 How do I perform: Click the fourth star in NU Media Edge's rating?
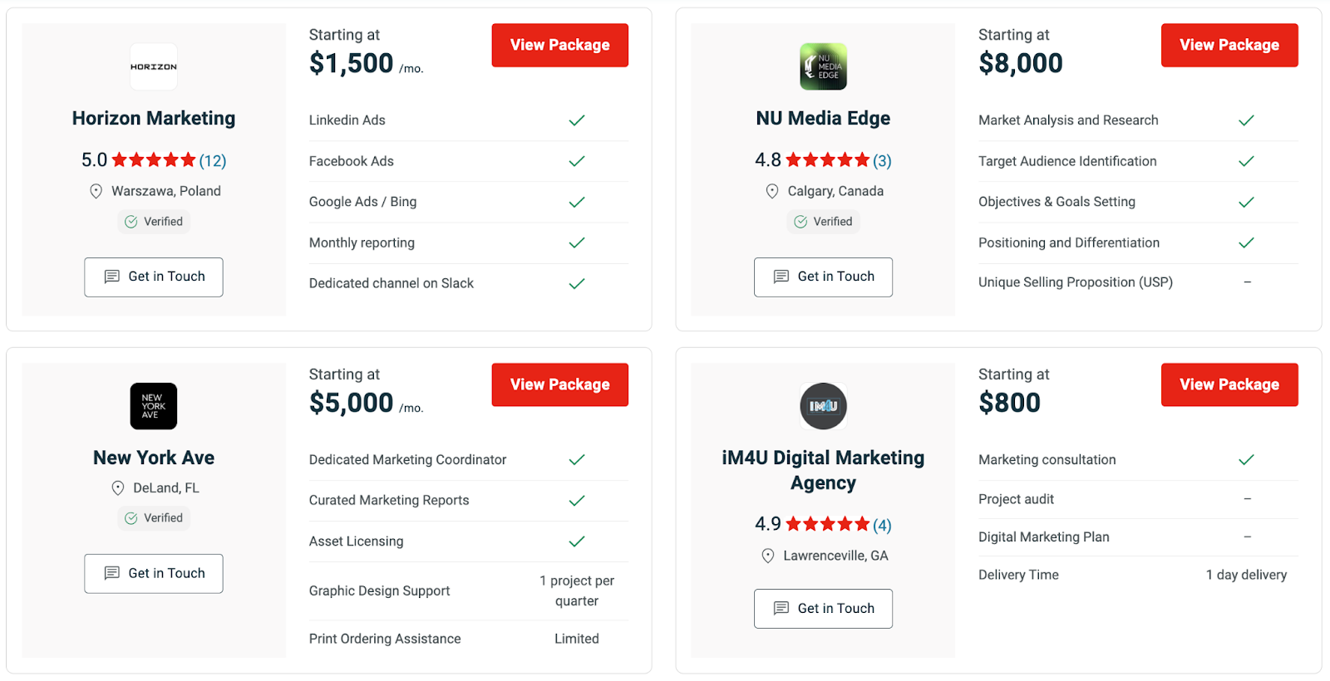click(x=845, y=159)
